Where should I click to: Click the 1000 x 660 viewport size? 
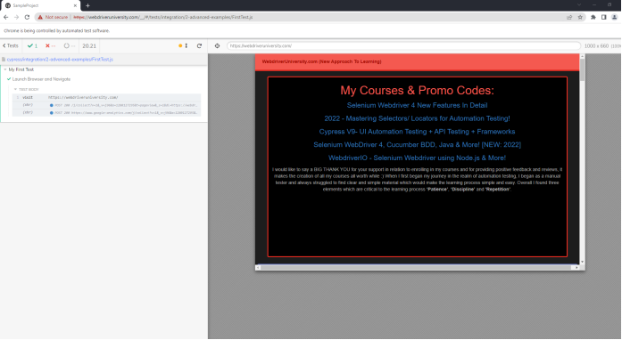[x=596, y=46]
